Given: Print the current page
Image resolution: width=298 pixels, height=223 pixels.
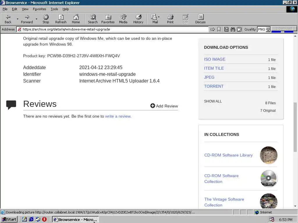Looking at the screenshot, I should 170,19.
